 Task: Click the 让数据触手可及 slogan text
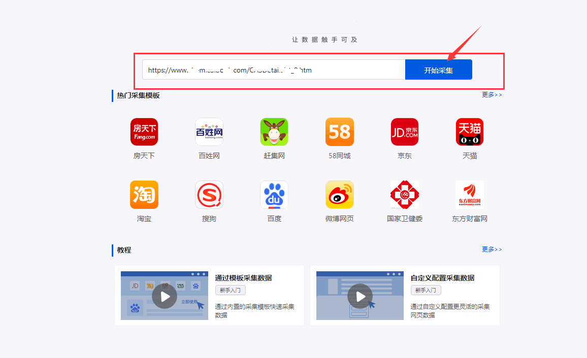point(324,40)
